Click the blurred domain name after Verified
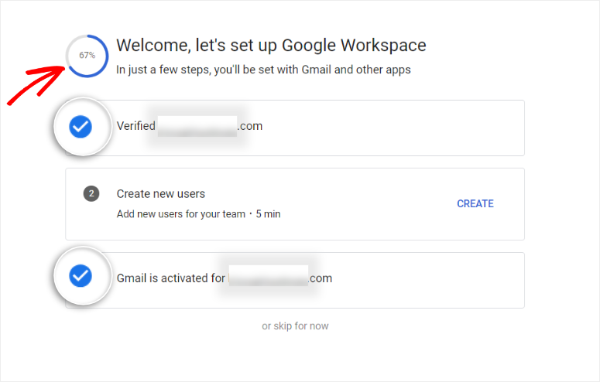This screenshot has height=382, width=600. pyautogui.click(x=197, y=126)
